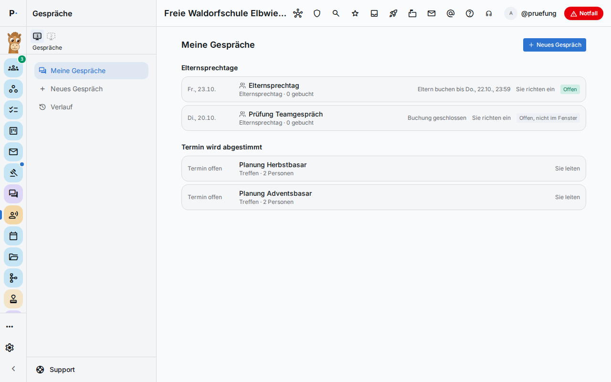This screenshot has width=611, height=382.
Task: Click the Freie Waldorfschule Elbwie… title
Action: pyautogui.click(x=225, y=13)
